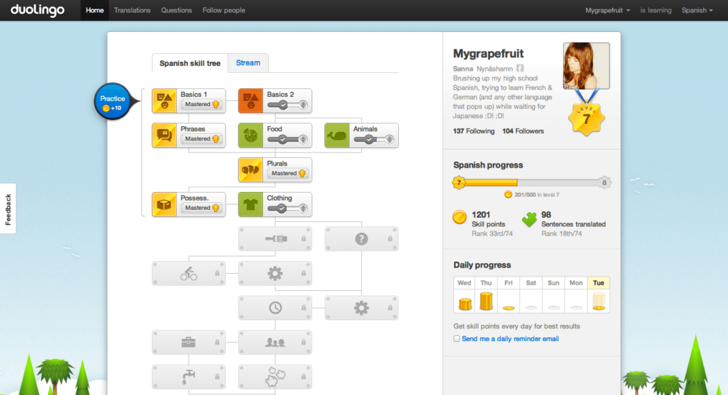728x395 pixels.
Task: Click the locked pointing-hand skill below Clothing
Action: point(275,239)
